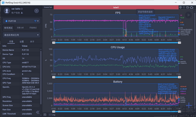Click the charts scrollbar down arrow
196x117 pixels.
[194, 111]
